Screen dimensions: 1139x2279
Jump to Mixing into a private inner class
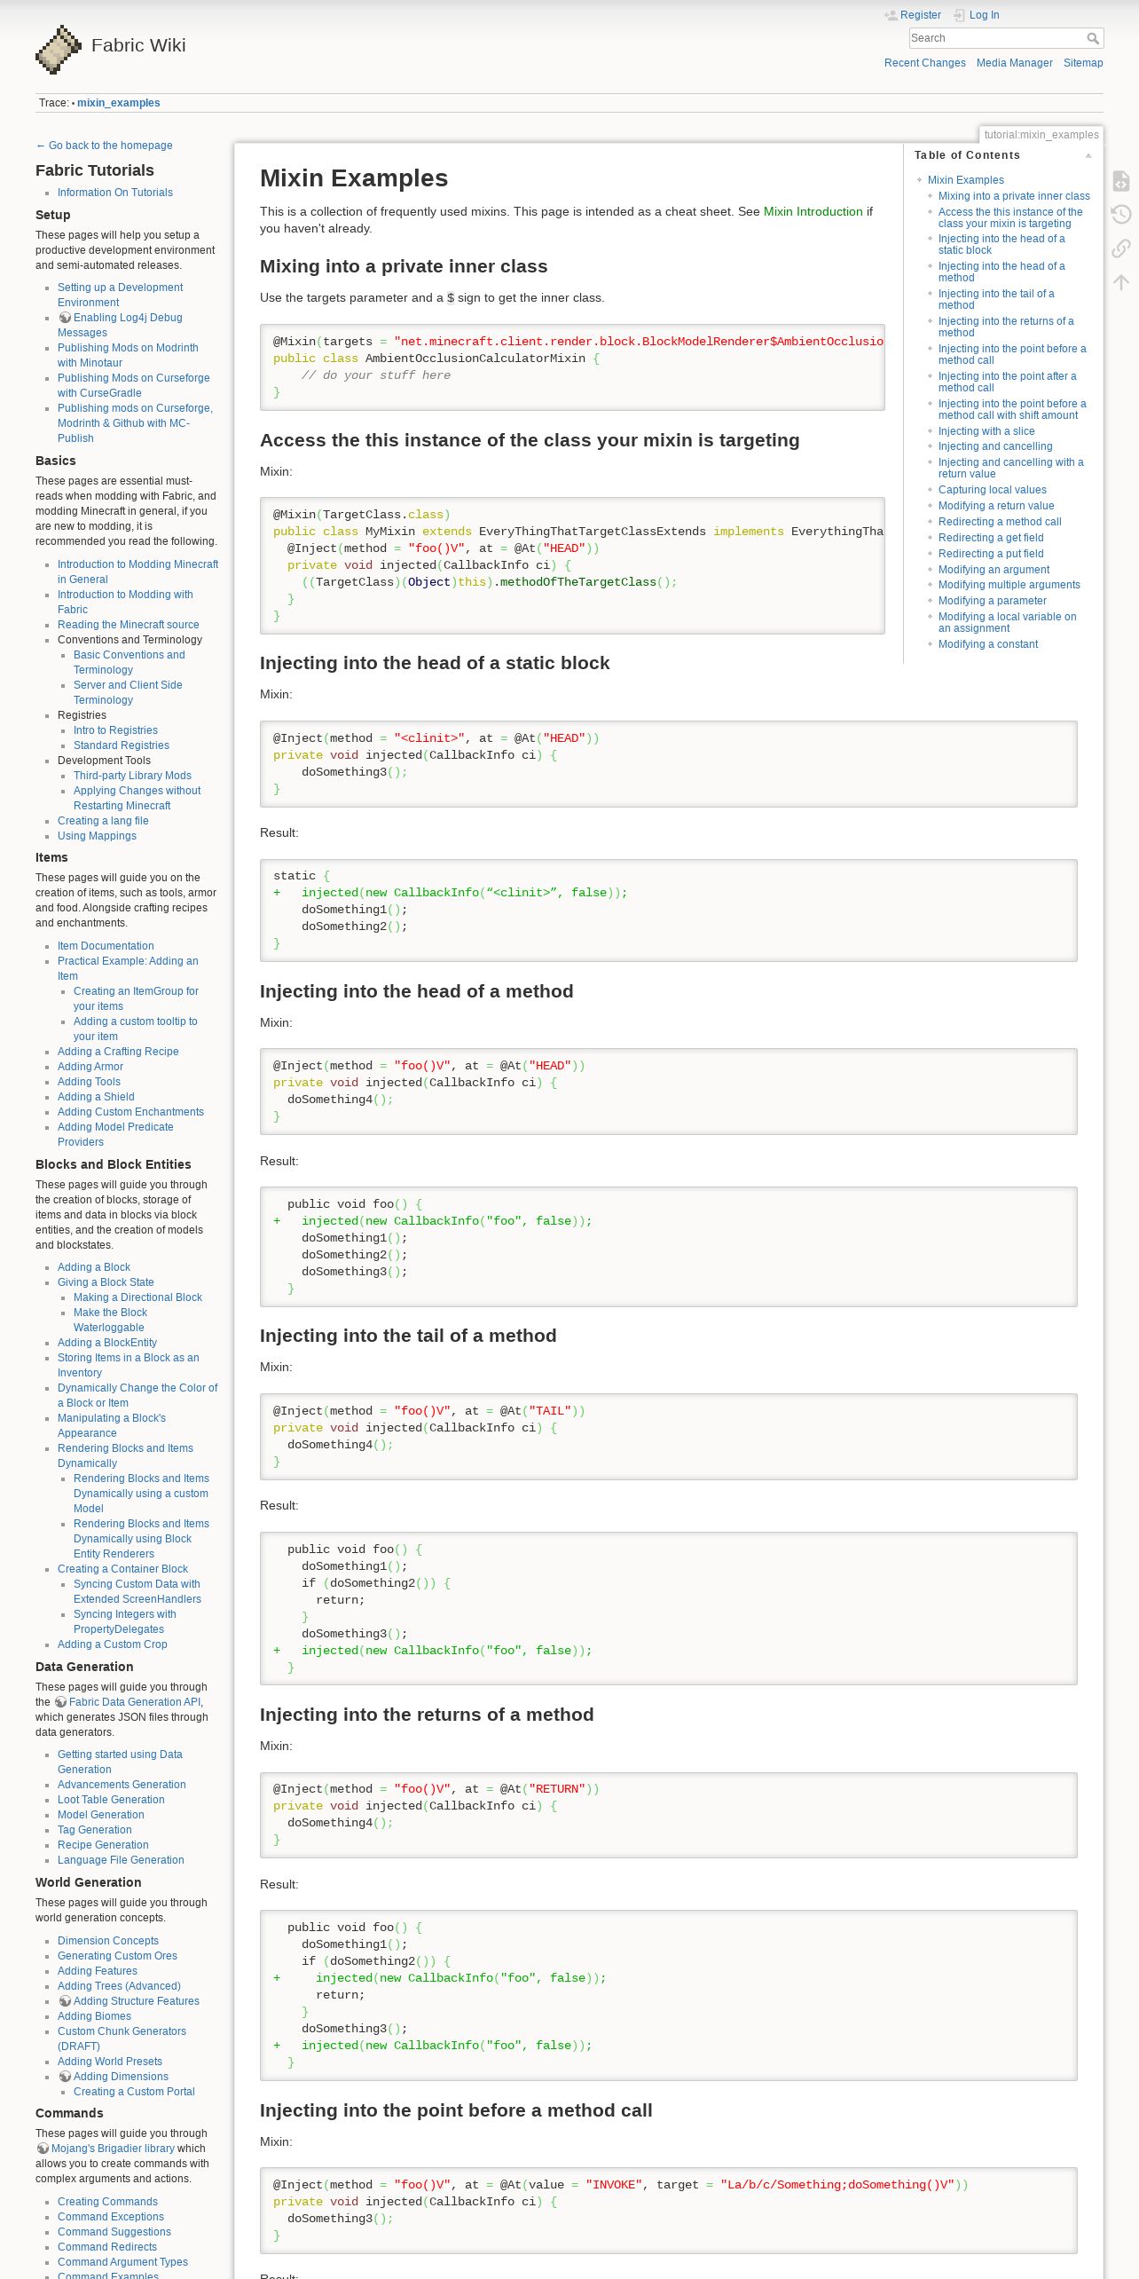[x=1014, y=196]
